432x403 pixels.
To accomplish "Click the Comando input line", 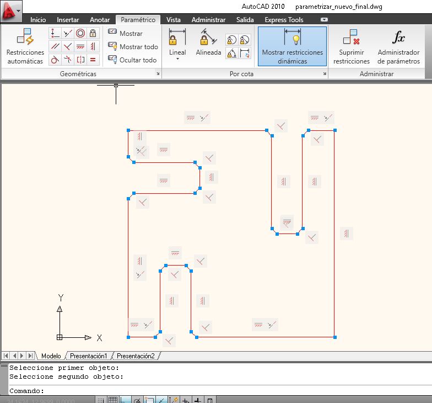I will [x=220, y=391].
